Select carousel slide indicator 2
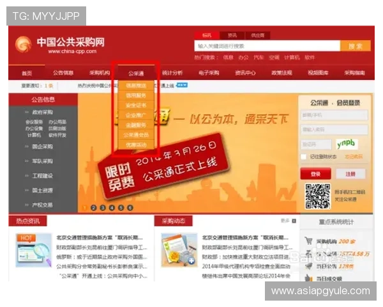 pyautogui.click(x=94, y=208)
